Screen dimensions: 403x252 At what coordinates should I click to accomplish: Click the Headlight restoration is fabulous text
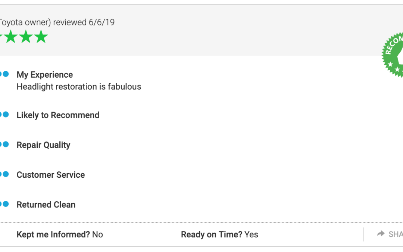coord(79,87)
